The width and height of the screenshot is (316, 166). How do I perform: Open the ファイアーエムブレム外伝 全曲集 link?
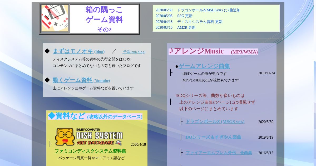click(219, 153)
